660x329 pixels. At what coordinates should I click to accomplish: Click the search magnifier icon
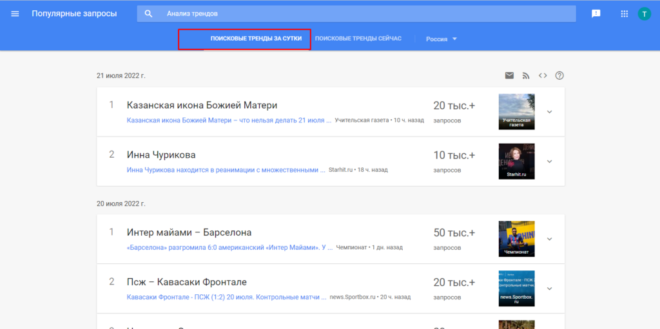click(149, 14)
